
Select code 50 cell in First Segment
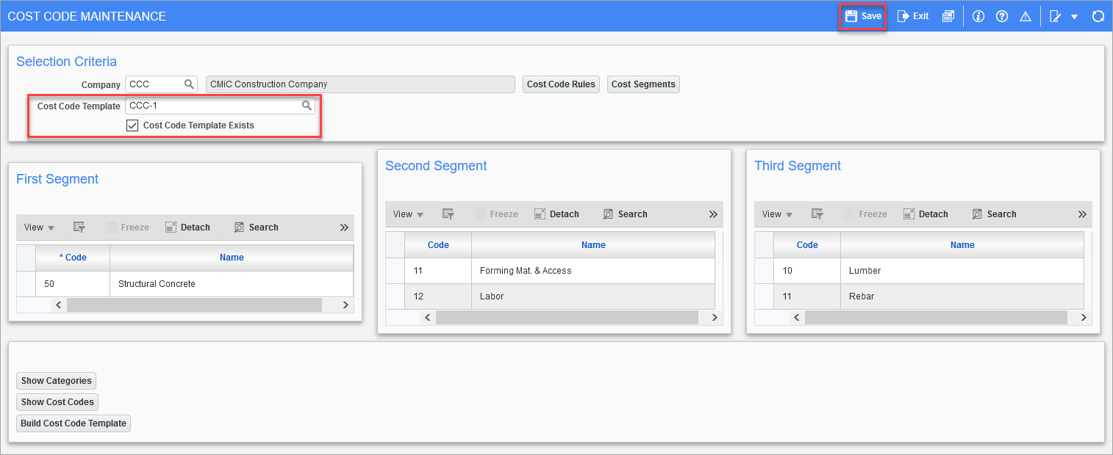click(73, 284)
